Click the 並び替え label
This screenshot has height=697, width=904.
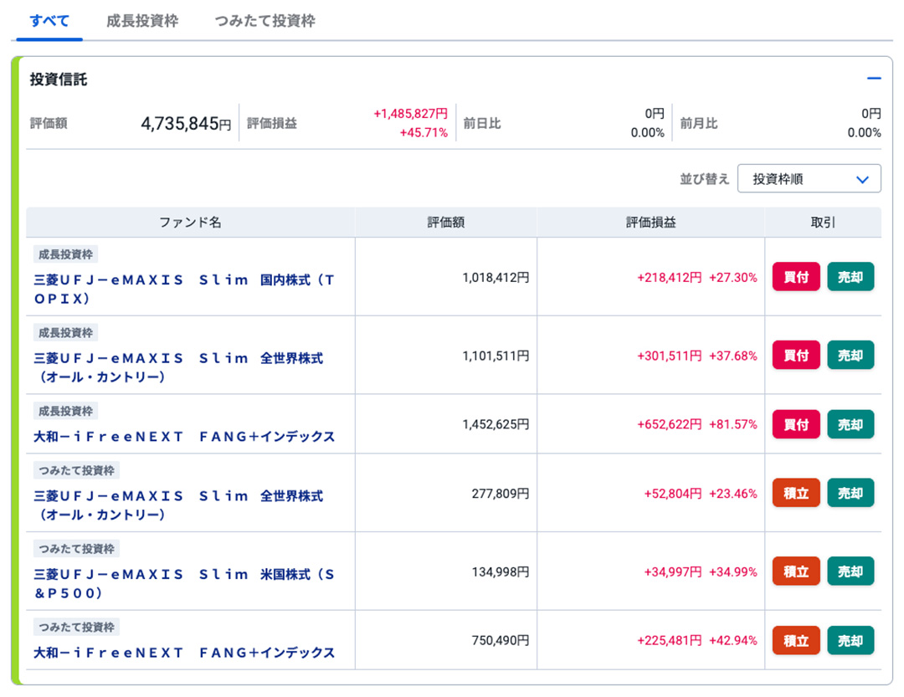(x=705, y=179)
